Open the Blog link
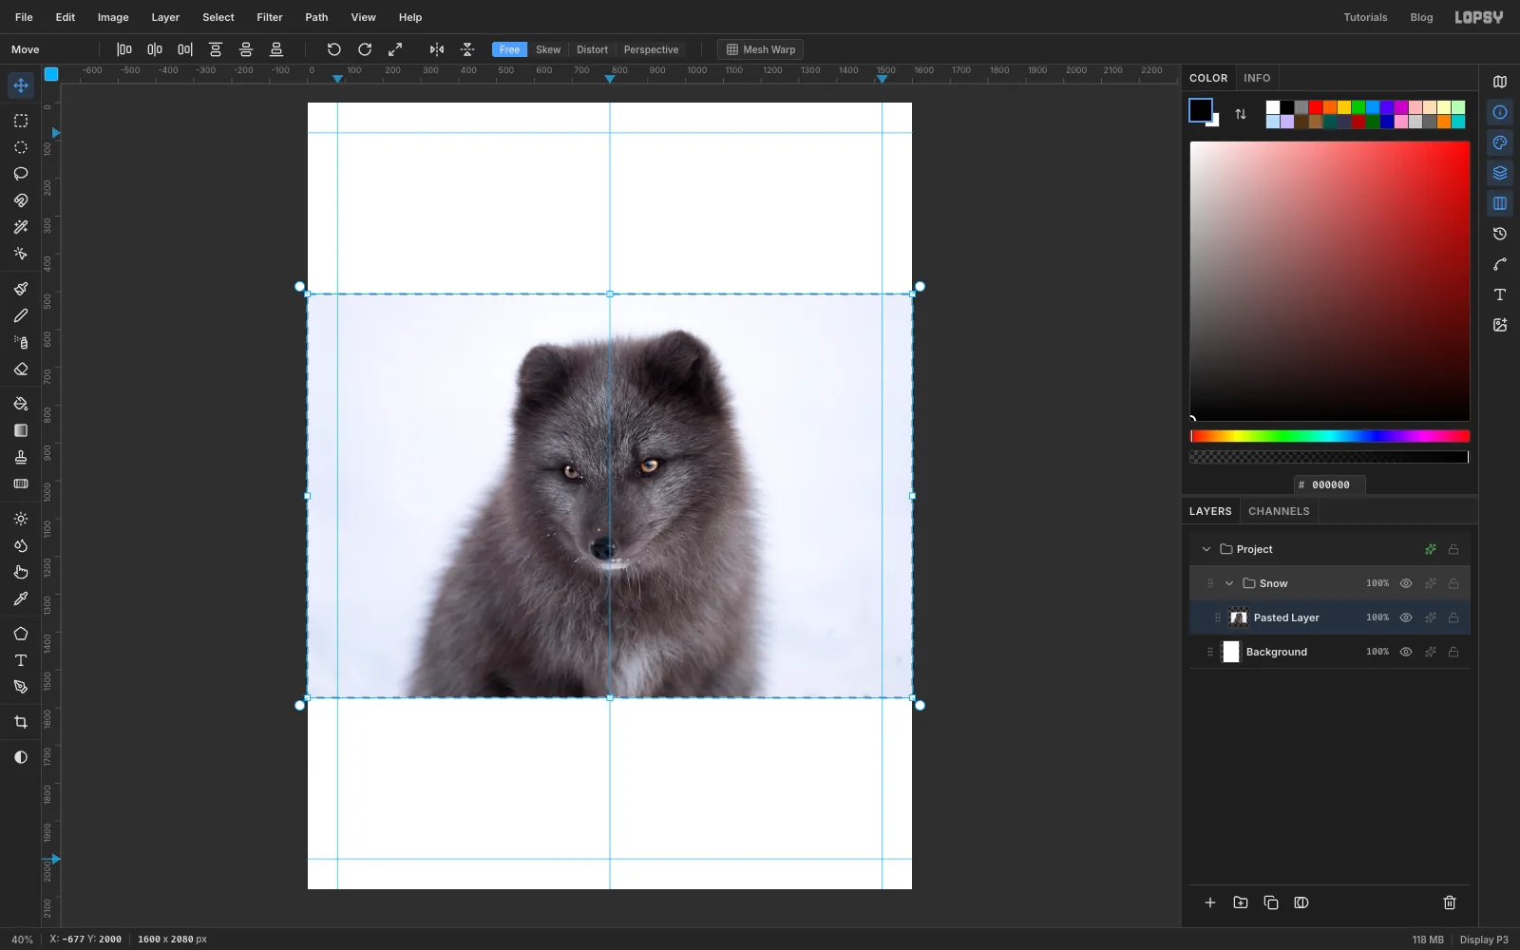Screen dimensions: 1520x950 [x=1421, y=17]
